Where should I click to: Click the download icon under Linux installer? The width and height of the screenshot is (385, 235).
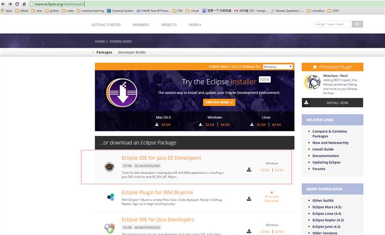coord(252,124)
